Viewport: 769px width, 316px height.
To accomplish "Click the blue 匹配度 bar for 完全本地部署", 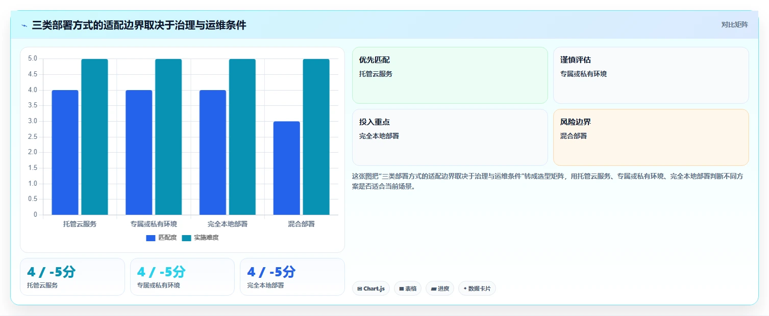I will coord(213,152).
